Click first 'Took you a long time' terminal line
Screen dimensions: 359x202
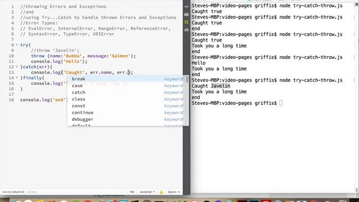point(219,46)
